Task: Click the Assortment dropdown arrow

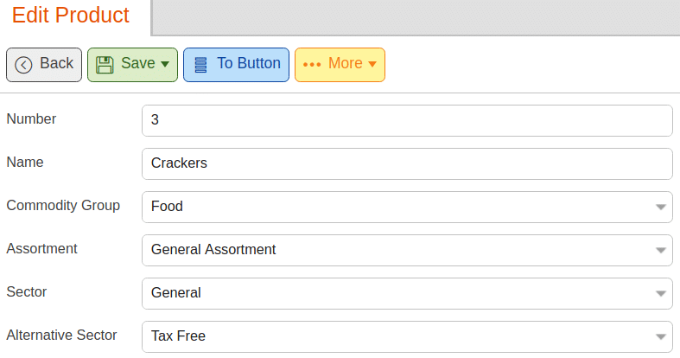Action: [x=660, y=251]
